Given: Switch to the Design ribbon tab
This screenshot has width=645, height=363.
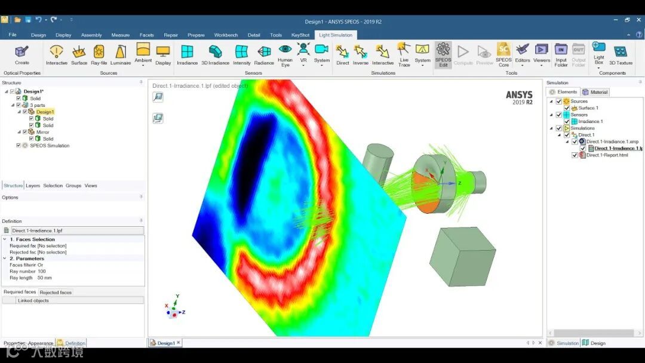Looking at the screenshot, I should click(x=38, y=35).
